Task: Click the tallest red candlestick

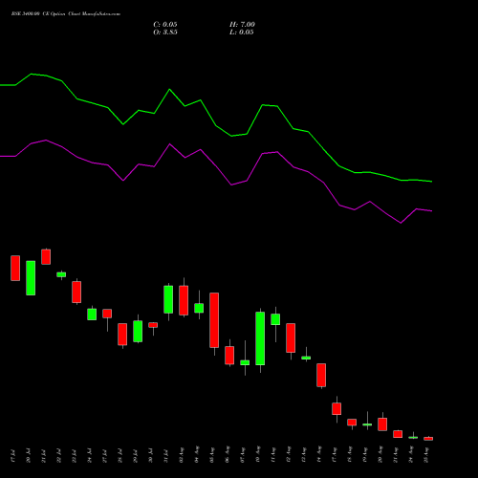Action: [x=214, y=320]
